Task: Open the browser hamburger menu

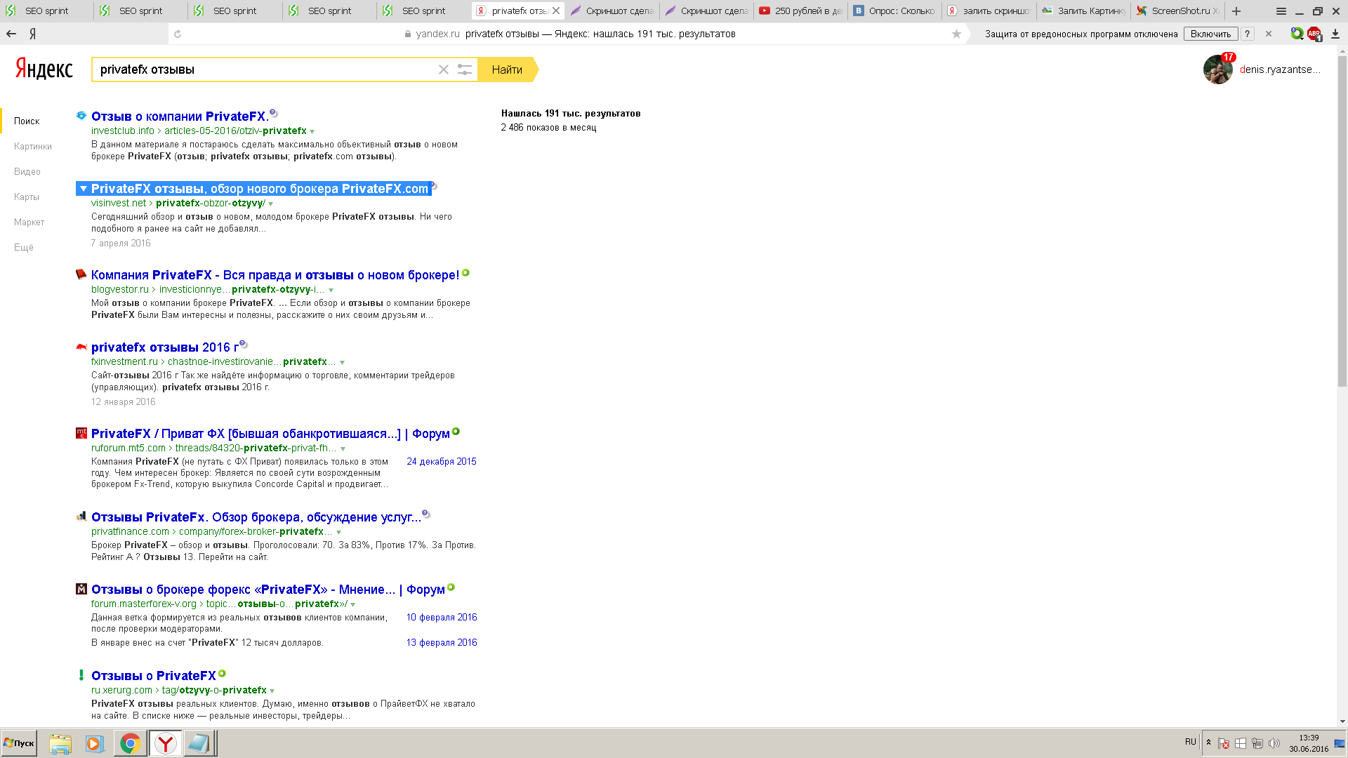Action: tap(1281, 11)
